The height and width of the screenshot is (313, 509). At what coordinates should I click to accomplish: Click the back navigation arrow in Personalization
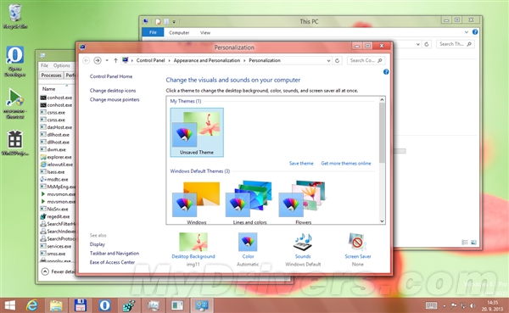click(x=86, y=60)
